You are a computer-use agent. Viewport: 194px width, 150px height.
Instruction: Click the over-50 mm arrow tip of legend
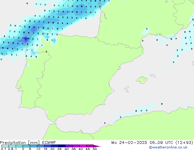[97, 146]
